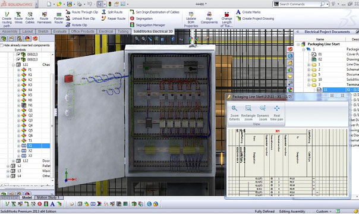Activate Real time pan tool

pyautogui.click(x=276, y=108)
